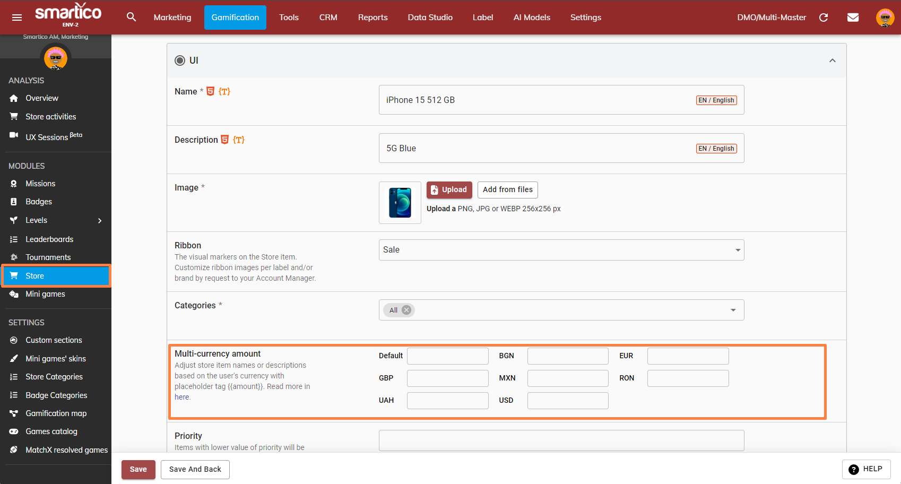Click the user avatar in top bar
Image resolution: width=901 pixels, height=484 pixels.
click(x=885, y=18)
